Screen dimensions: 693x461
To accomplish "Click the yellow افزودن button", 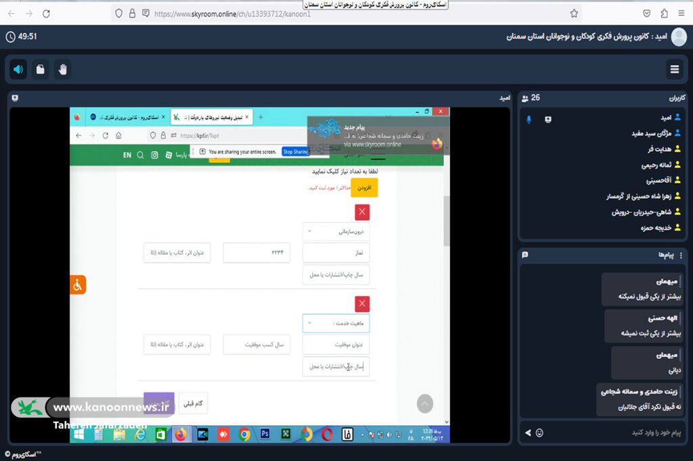I will [x=364, y=187].
